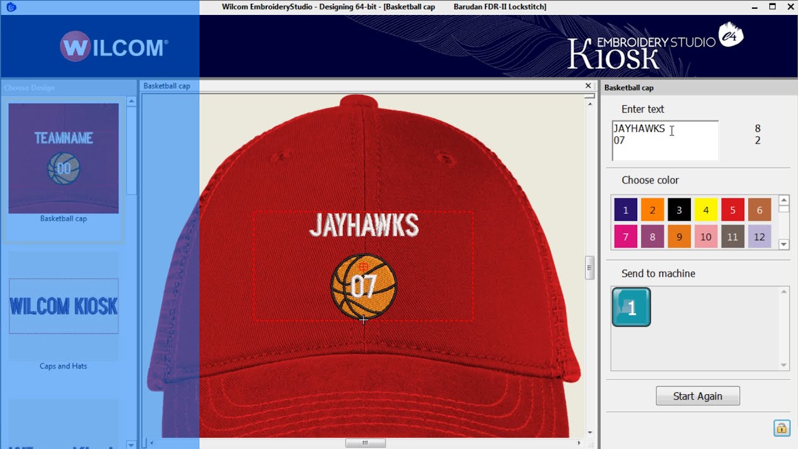Choose dark navy color swatch 1
This screenshot has height=449, width=798.
626,210
